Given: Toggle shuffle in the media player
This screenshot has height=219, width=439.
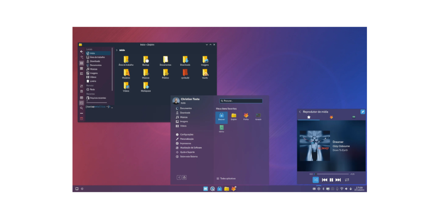Looking at the screenshot, I should (x=316, y=180).
